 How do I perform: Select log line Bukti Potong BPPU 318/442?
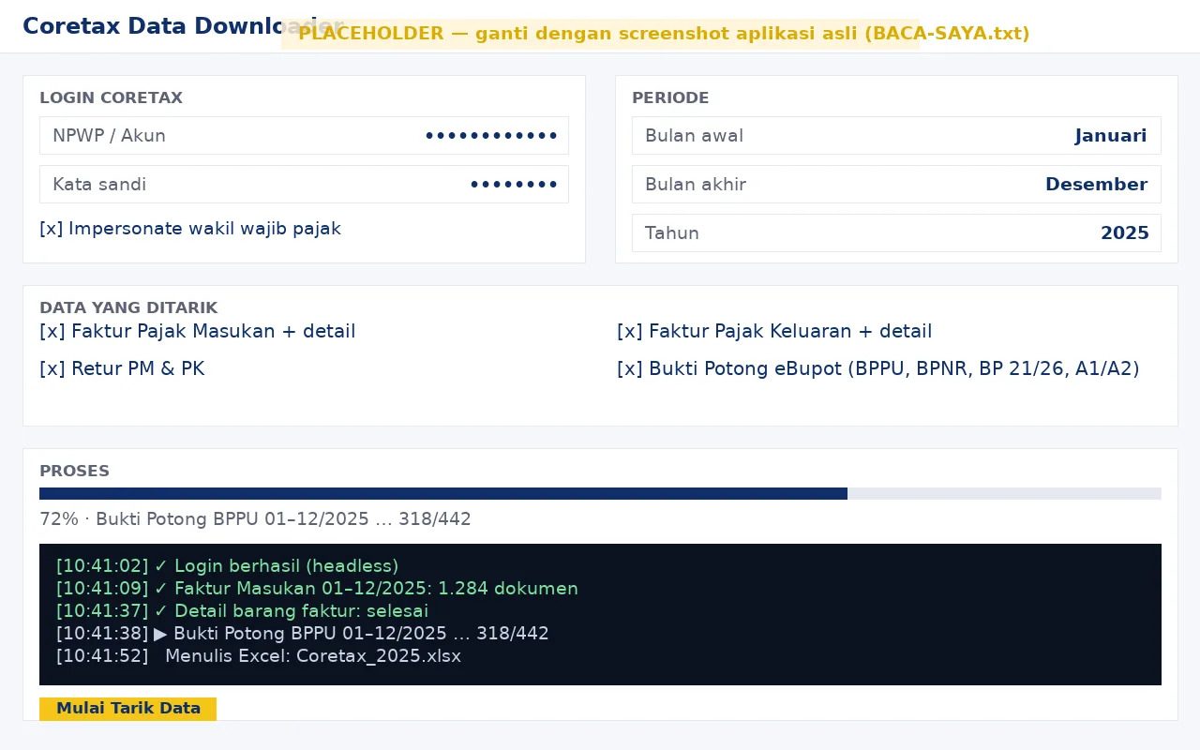(x=302, y=634)
